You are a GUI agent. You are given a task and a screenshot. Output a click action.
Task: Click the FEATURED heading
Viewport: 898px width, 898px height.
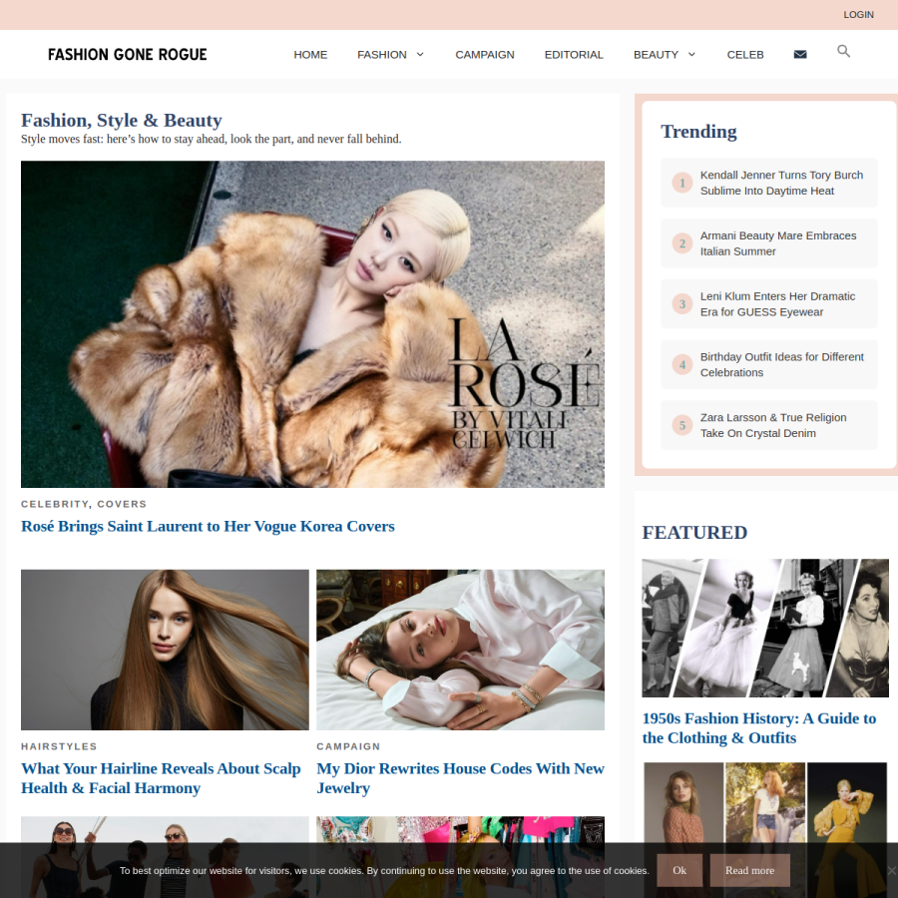click(694, 533)
